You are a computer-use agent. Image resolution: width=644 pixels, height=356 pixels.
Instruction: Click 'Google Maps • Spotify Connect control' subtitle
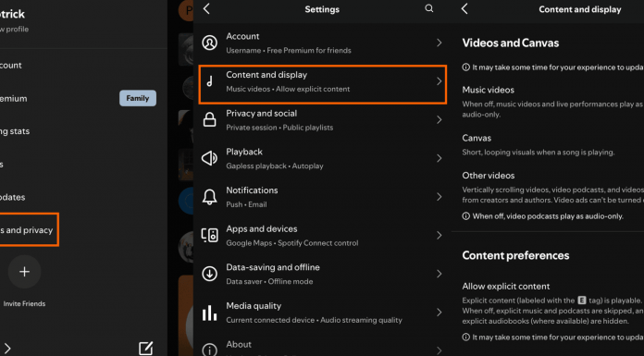pyautogui.click(x=292, y=243)
